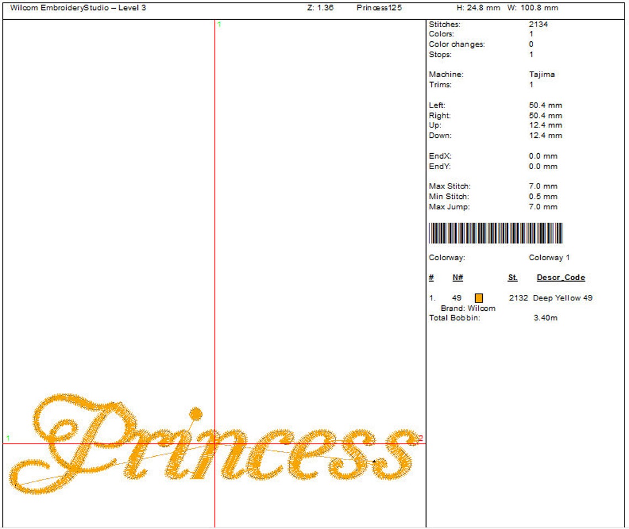This screenshot has width=629, height=529.
Task: Click the Wilcom brand label under color 49
Action: pos(467,308)
